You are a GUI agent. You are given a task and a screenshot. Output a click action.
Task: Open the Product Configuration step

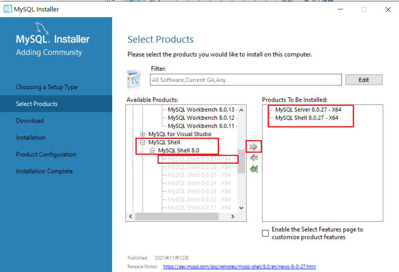tap(46, 154)
